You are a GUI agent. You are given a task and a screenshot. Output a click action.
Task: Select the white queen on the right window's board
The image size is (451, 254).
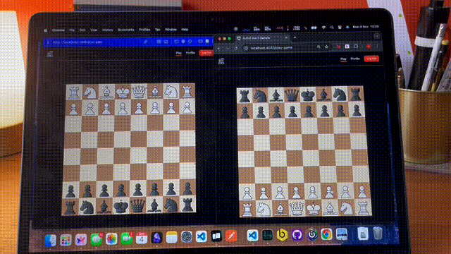(x=297, y=208)
